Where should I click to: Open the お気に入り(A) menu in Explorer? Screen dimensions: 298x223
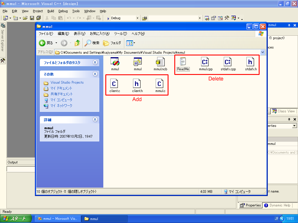coord(100,34)
